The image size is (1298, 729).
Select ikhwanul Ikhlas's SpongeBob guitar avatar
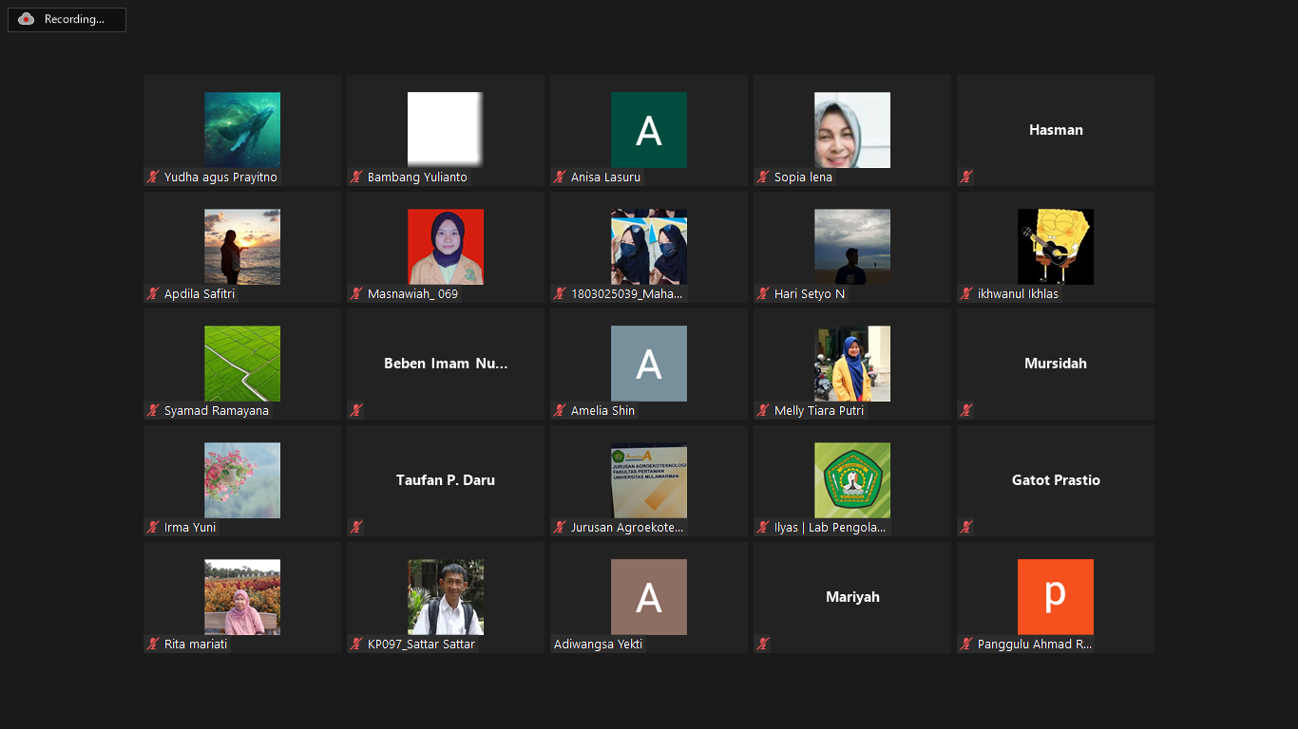pos(1056,247)
